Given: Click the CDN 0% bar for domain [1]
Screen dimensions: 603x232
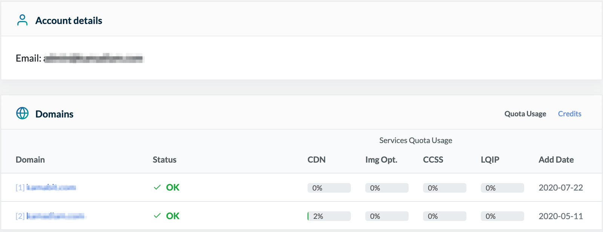Looking at the screenshot, I should click(x=329, y=188).
